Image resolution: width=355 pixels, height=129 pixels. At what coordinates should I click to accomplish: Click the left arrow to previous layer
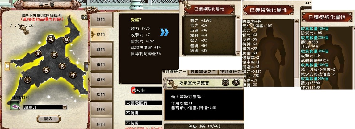(x=7, y=66)
